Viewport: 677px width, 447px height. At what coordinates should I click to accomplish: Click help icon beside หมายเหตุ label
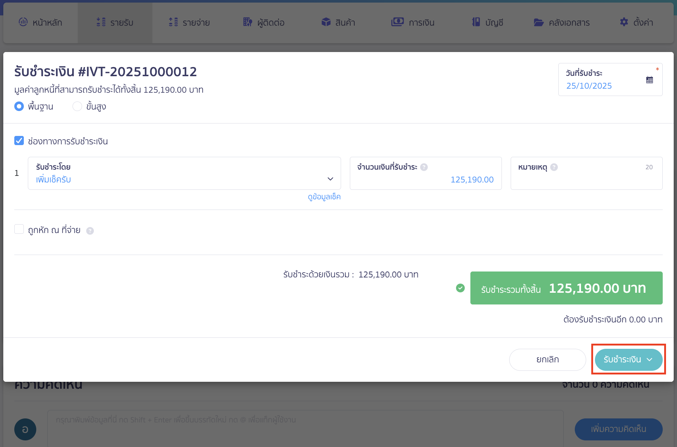554,167
